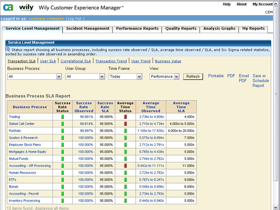The height and width of the screenshot is (210, 280).
Task: Click Accounting - AR Processing's red time status indicator
Action: 125,166
